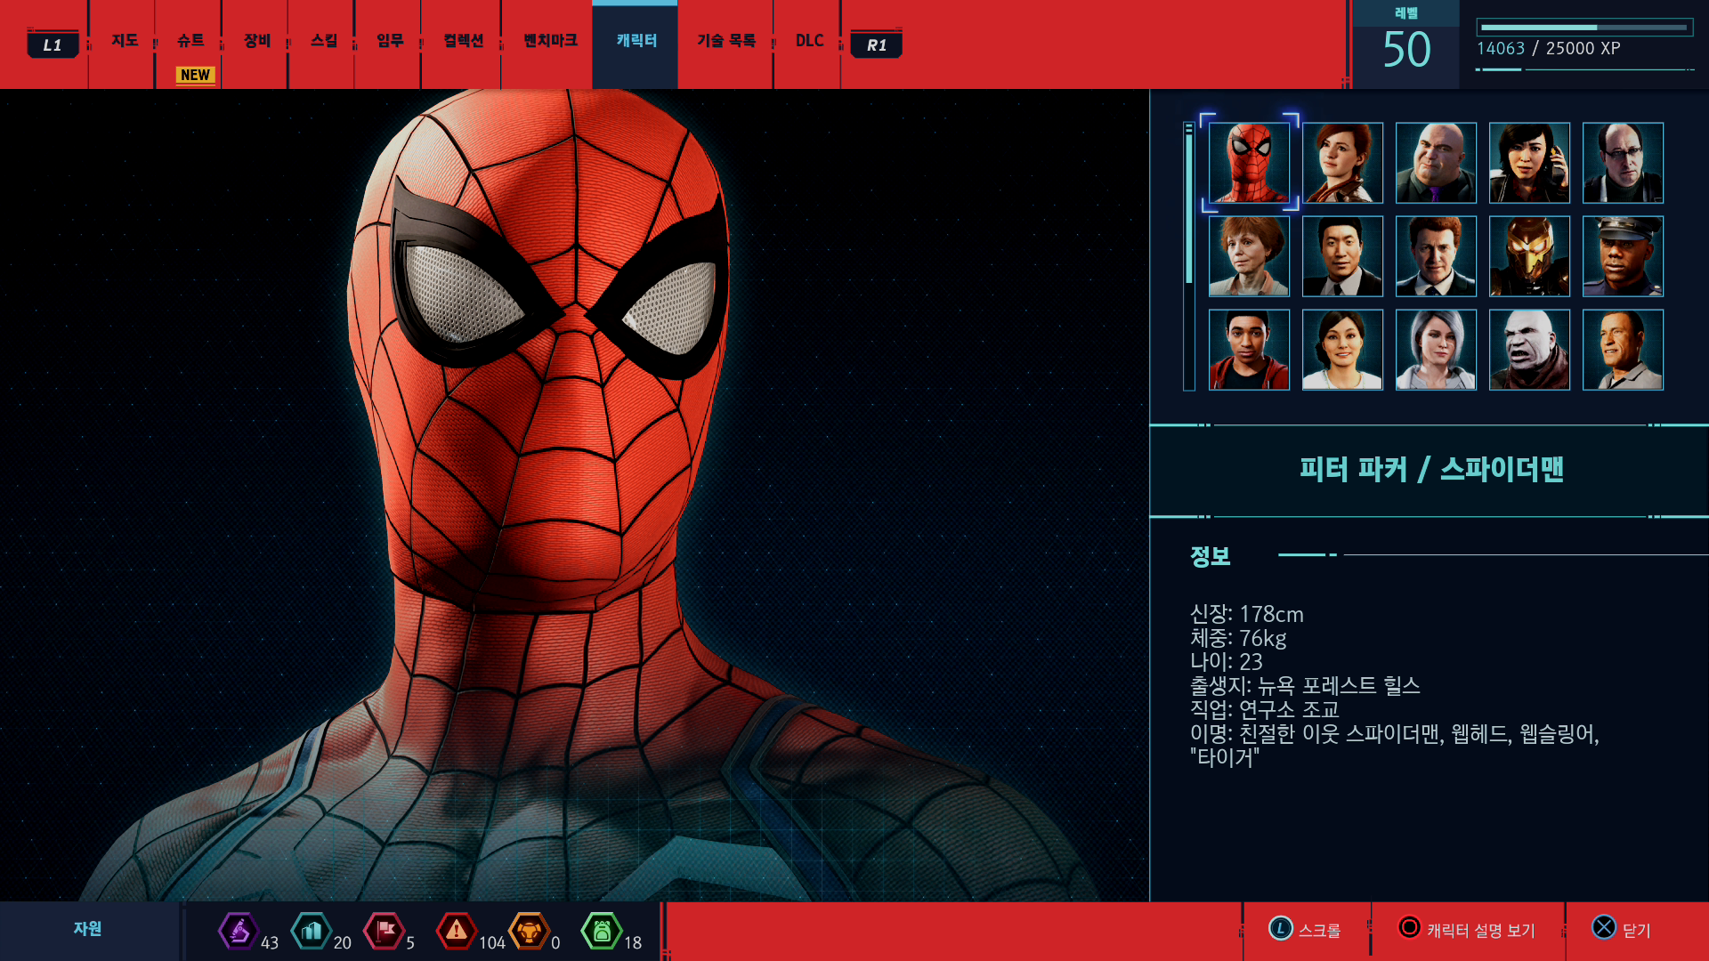Open the 지도 map tab
This screenshot has height=961, width=1709.
(x=124, y=41)
